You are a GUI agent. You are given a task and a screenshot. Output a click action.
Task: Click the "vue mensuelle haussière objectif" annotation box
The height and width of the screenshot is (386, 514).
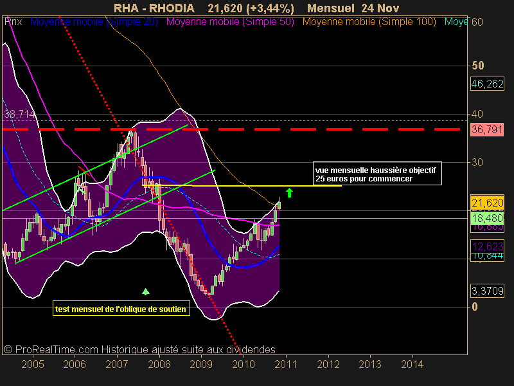point(377,174)
